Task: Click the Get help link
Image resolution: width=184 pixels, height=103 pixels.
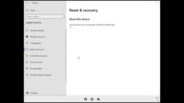Action: click(x=34, y=93)
